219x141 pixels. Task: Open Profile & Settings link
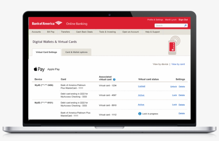coord(155,20)
